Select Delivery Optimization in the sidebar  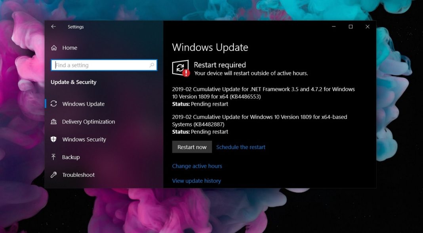[x=88, y=122]
